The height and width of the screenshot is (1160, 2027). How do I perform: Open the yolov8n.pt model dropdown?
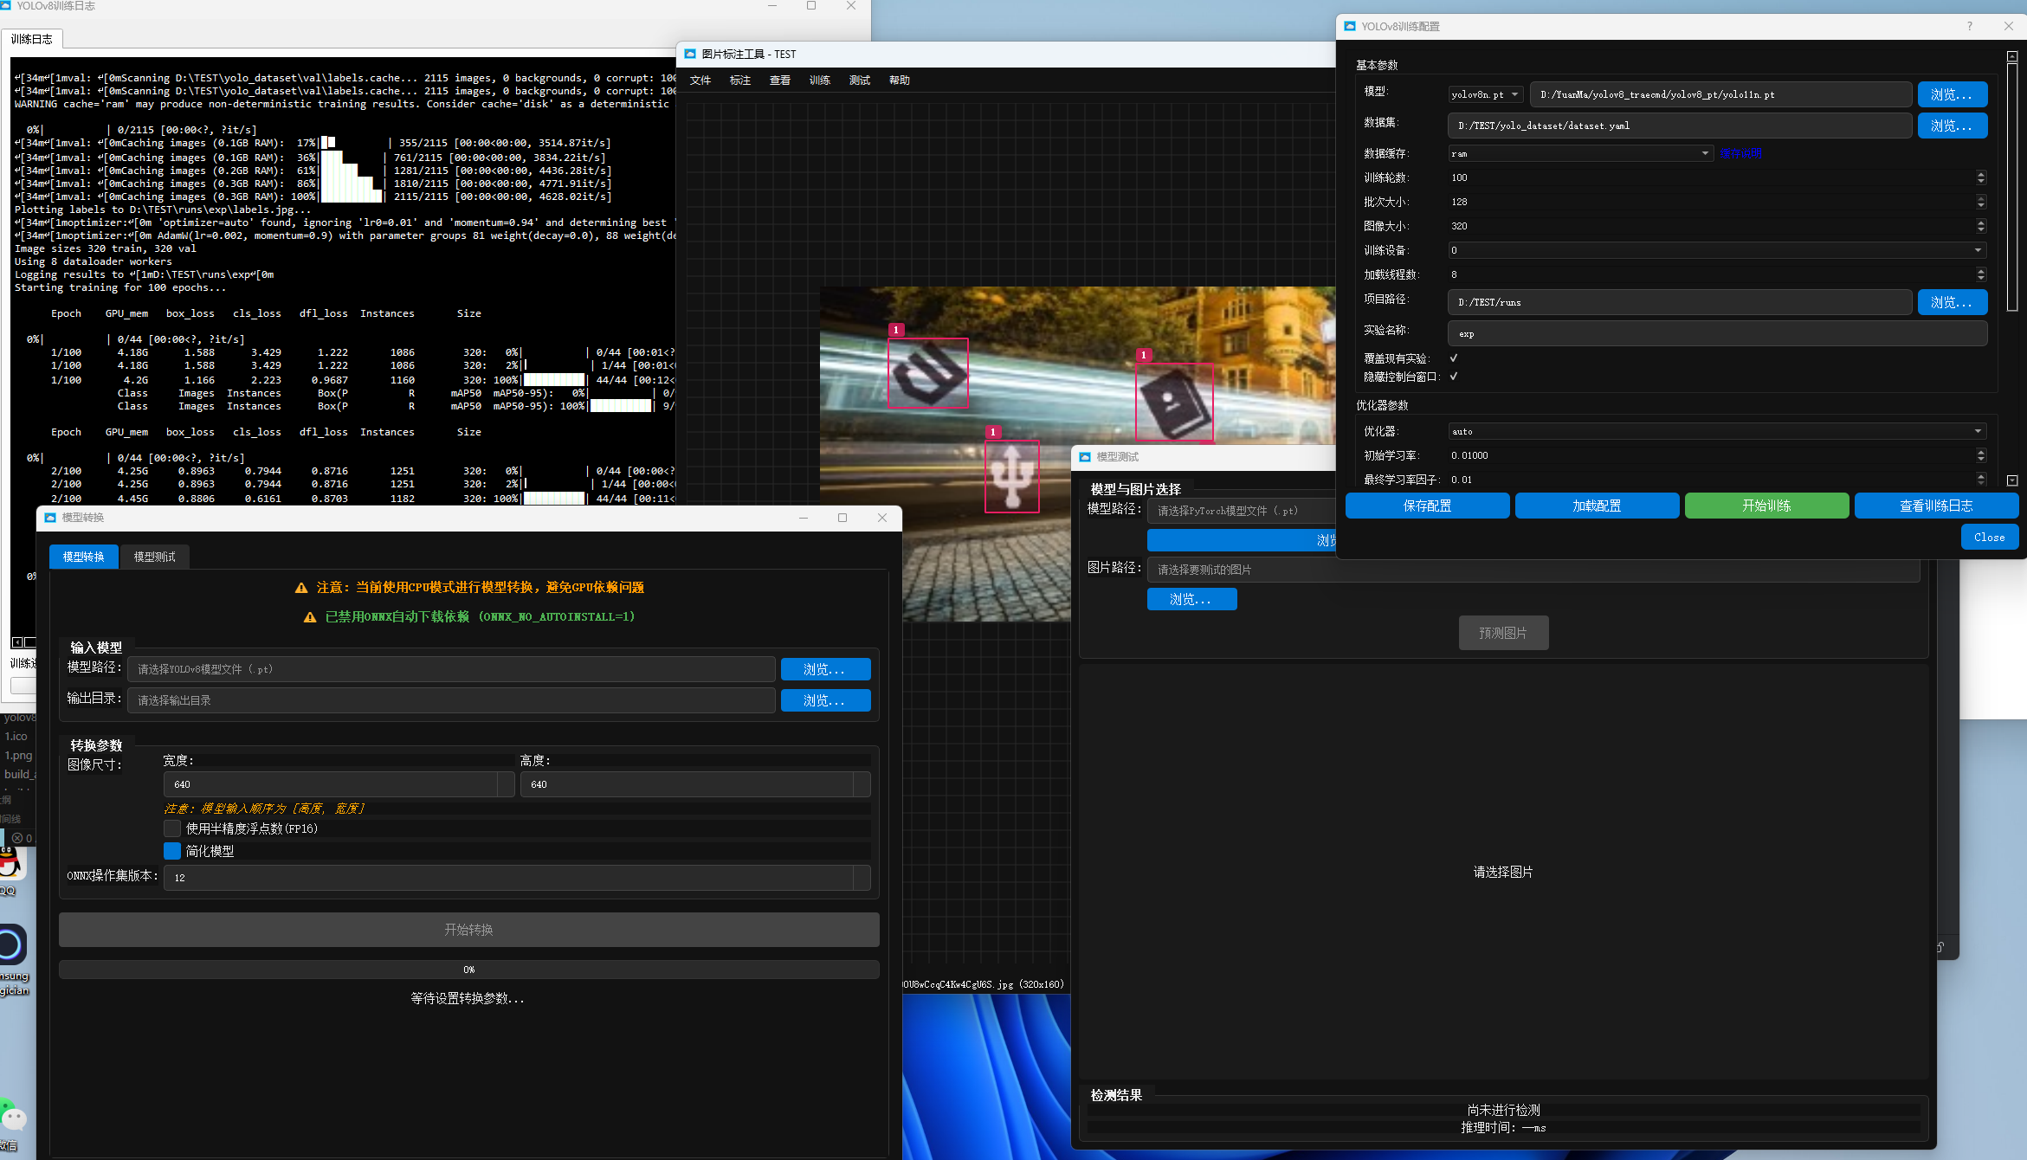(1486, 94)
